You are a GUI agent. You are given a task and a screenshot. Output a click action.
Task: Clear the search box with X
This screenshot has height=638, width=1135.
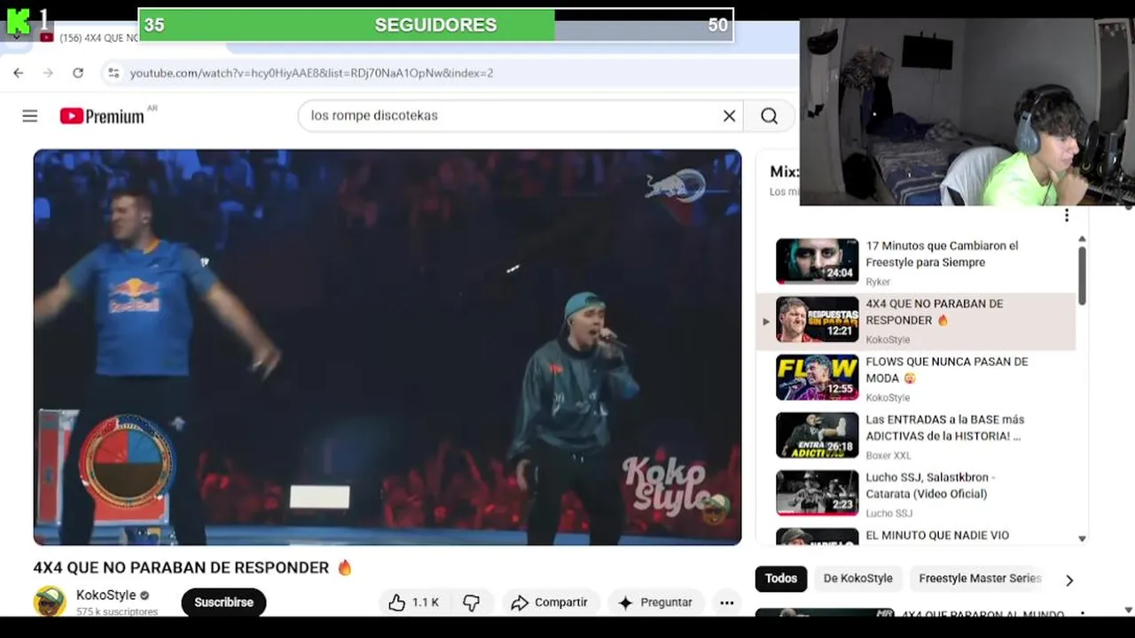(729, 116)
